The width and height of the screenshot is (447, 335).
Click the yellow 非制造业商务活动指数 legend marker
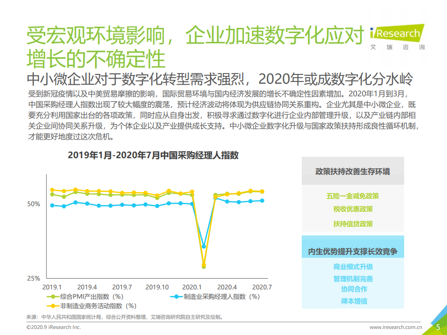53,306
